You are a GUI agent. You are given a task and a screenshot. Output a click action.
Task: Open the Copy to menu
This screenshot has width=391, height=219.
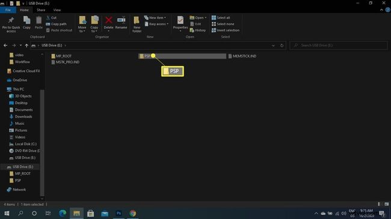click(x=94, y=24)
